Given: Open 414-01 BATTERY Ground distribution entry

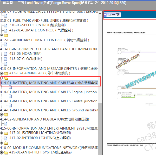Looking at the screenshot, I should click(x=49, y=110).
